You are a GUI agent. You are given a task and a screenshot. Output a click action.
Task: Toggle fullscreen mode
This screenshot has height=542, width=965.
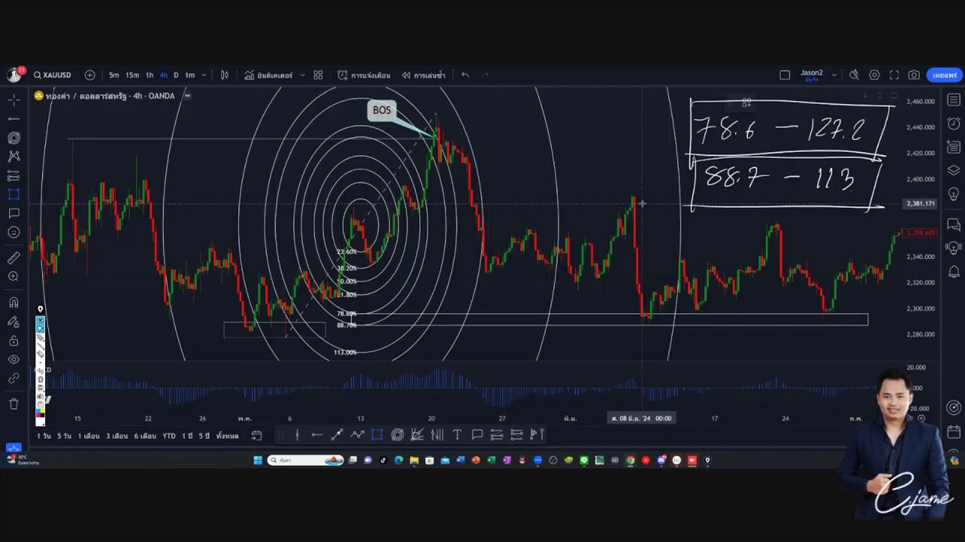894,75
